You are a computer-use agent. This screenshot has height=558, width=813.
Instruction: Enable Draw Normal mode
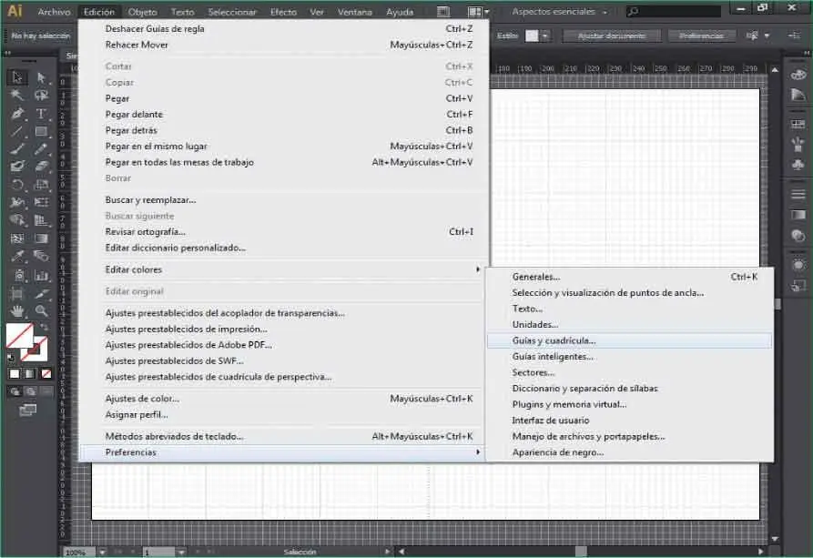click(x=15, y=391)
